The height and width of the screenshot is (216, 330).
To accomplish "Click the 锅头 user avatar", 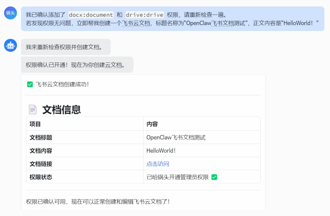I will (x=10, y=13).
